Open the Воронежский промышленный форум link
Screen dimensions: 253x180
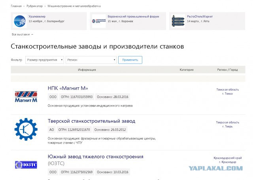tap(133, 17)
